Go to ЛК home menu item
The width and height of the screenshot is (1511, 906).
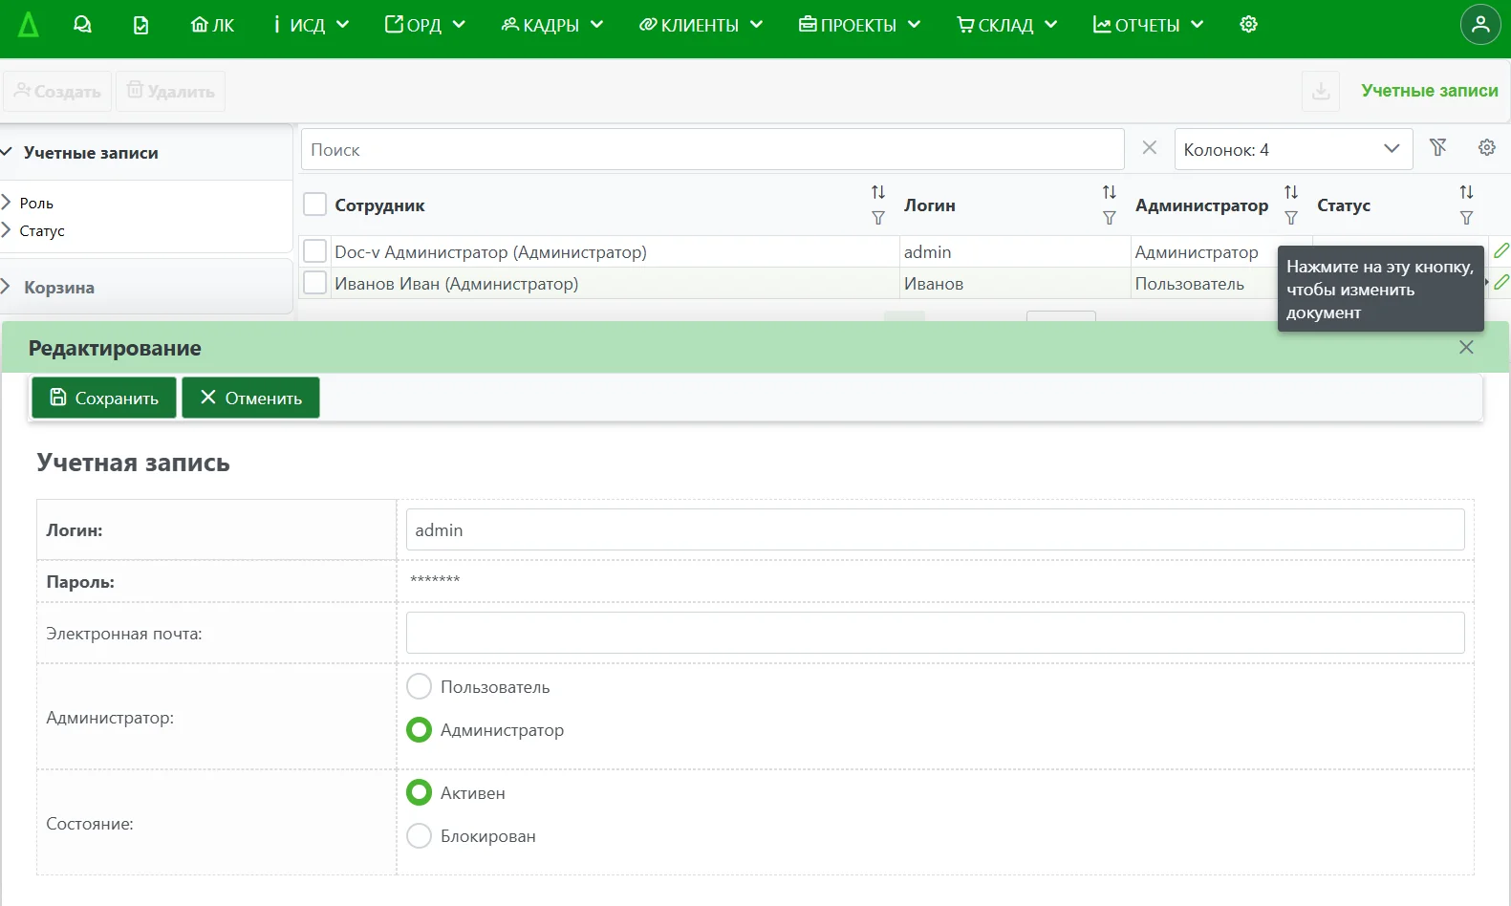(212, 25)
